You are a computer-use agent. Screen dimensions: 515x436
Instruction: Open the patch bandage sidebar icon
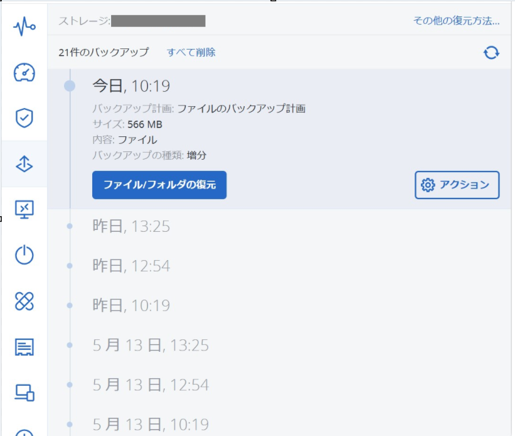(x=24, y=301)
